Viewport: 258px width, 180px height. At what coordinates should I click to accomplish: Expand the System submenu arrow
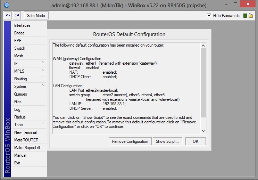43,86
